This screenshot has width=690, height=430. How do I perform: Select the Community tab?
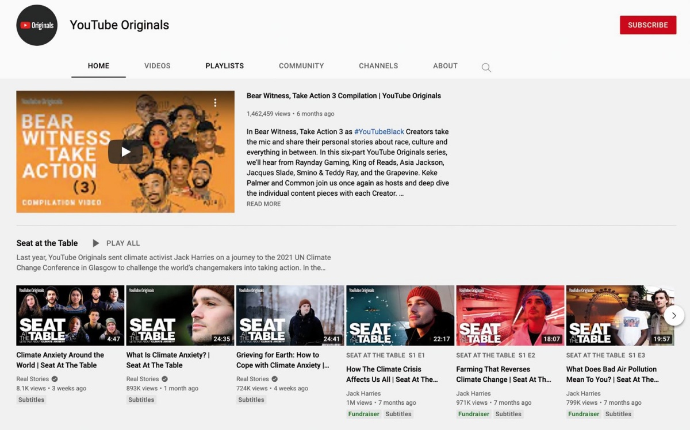(x=301, y=66)
